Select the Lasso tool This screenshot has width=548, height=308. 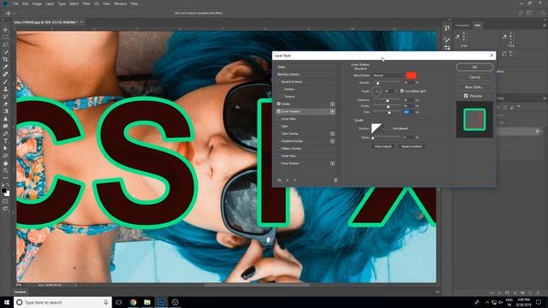tap(5, 44)
